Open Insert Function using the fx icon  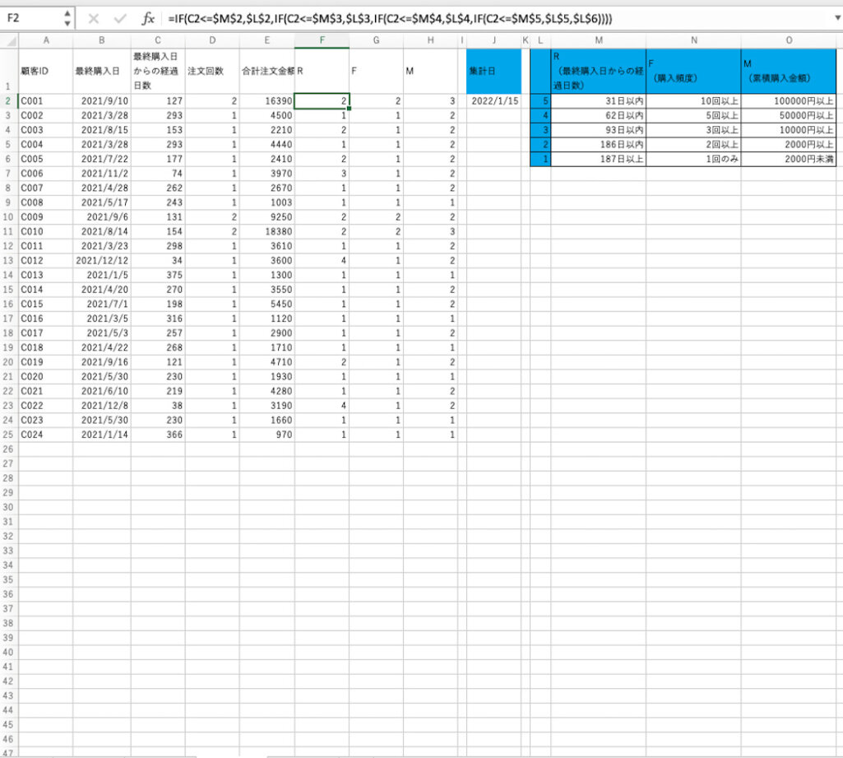tap(148, 18)
